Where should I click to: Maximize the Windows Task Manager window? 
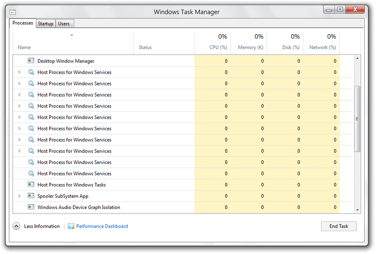[x=340, y=9]
